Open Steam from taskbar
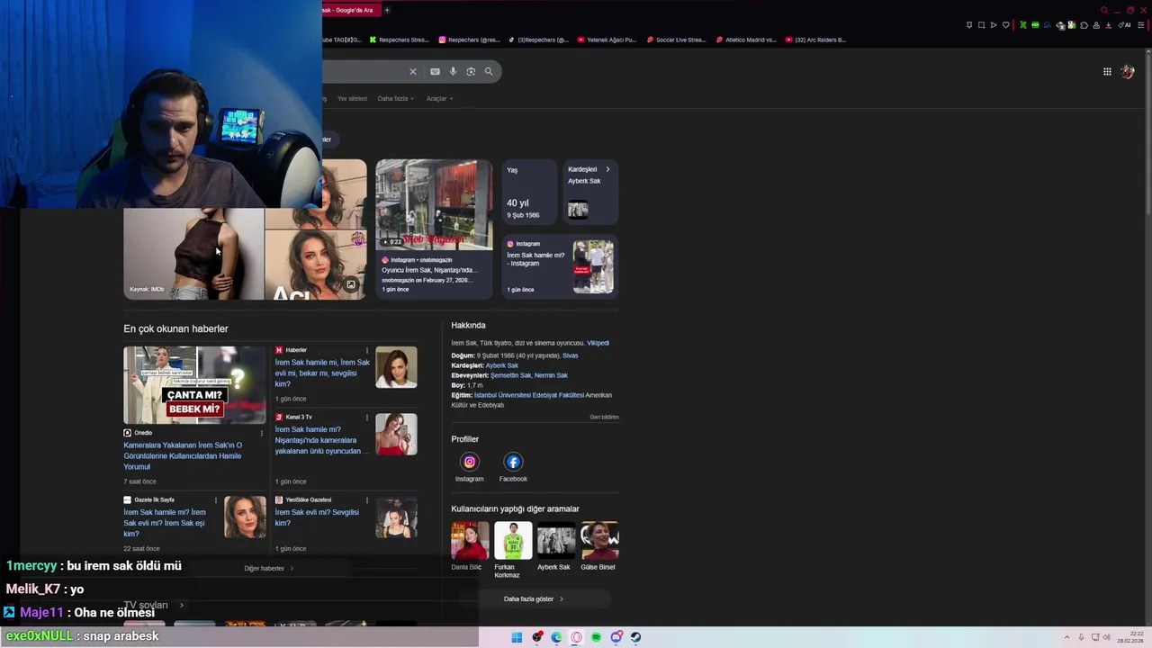Image resolution: width=1152 pixels, height=648 pixels. pyautogui.click(x=635, y=637)
